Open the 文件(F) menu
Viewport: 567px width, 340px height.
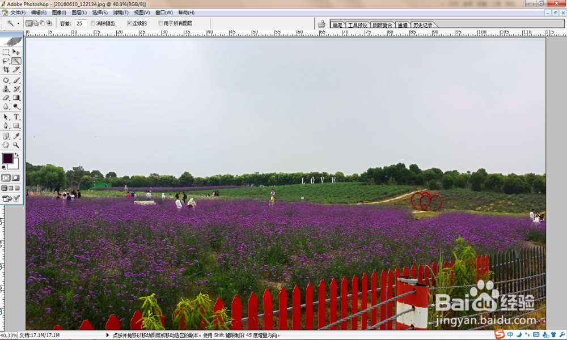tap(18, 12)
